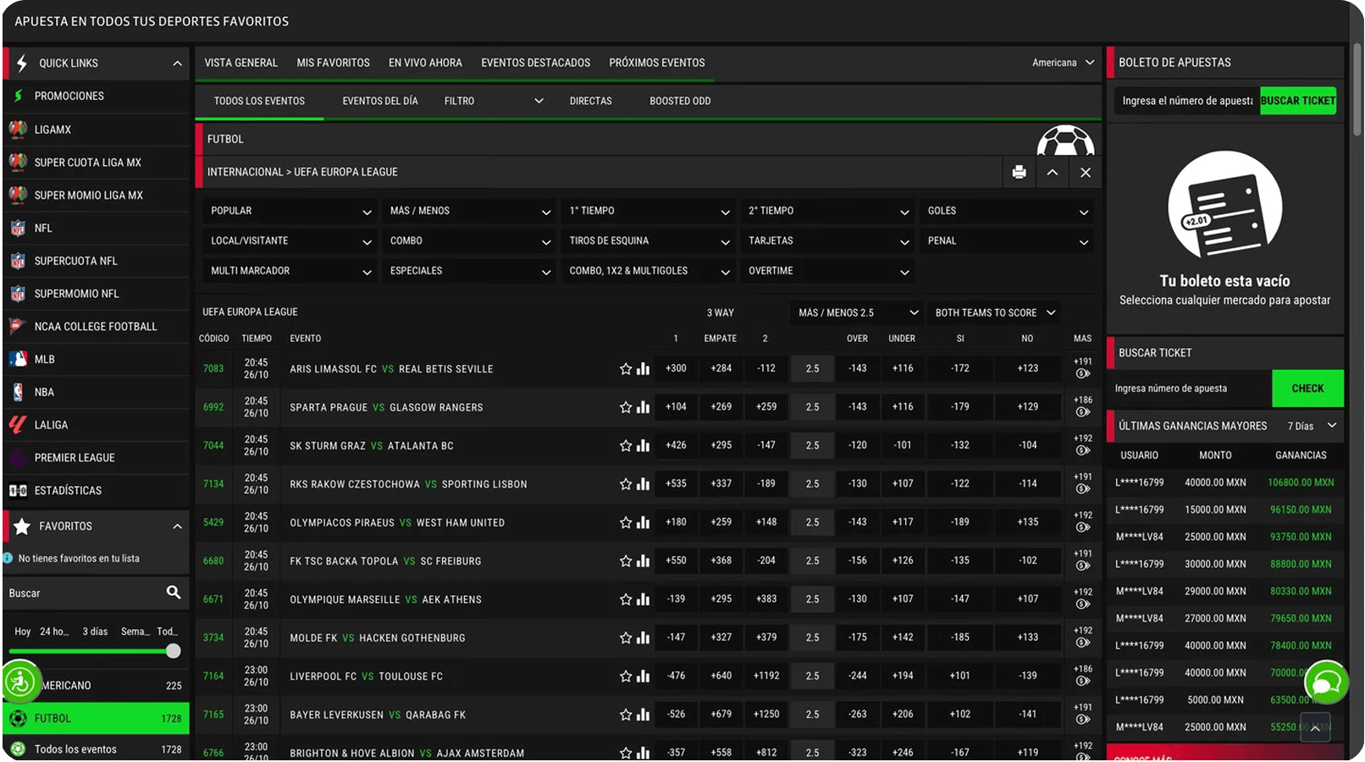Select Over -130 for Rakow vs Sporting

point(858,484)
